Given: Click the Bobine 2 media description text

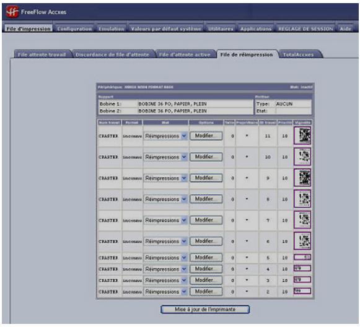Looking at the screenshot, I should click(172, 111).
